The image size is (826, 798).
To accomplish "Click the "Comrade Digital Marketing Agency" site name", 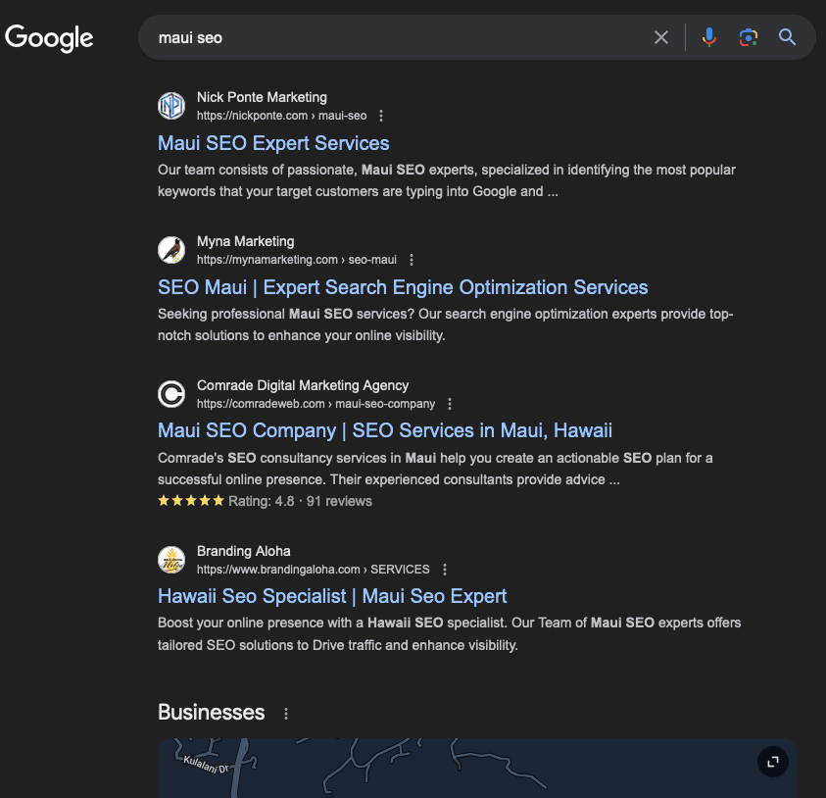I will 303,386.
